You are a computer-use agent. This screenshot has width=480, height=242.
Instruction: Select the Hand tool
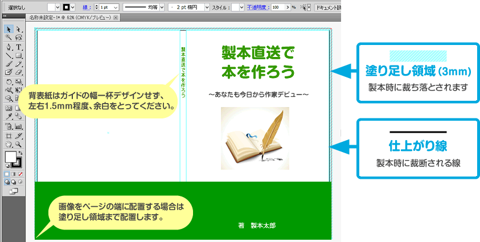tap(9, 145)
